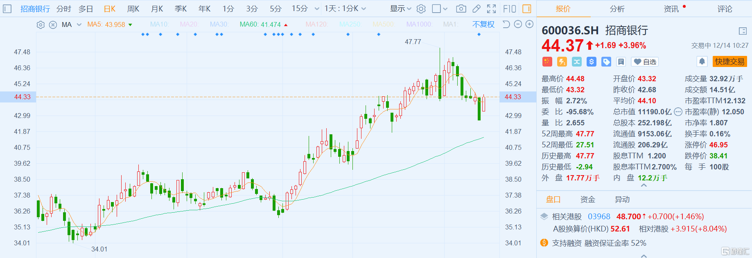Undo the chart view with reset arrow
Viewport: 752px width, 258px height.
[x=506, y=24]
